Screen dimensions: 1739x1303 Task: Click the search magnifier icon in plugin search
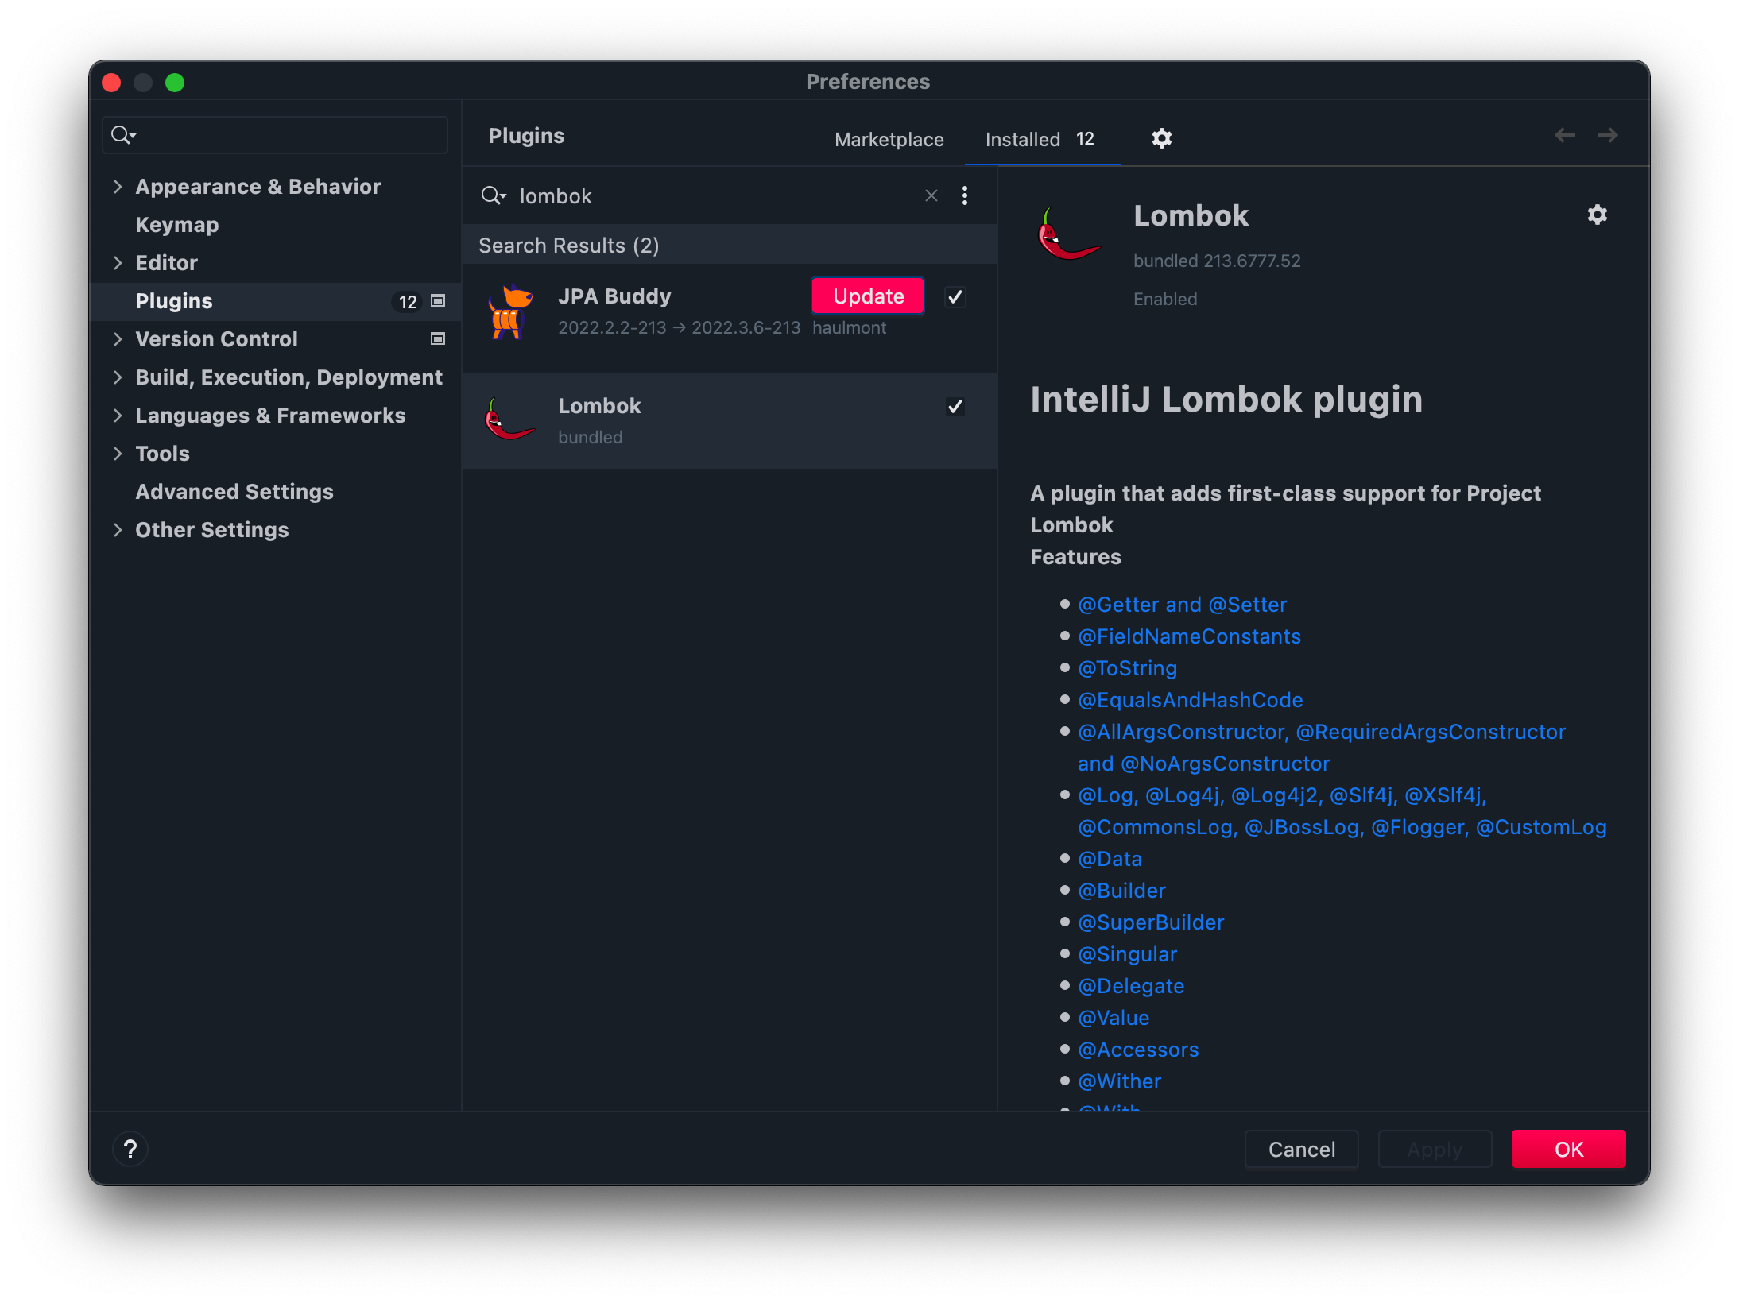(x=494, y=195)
